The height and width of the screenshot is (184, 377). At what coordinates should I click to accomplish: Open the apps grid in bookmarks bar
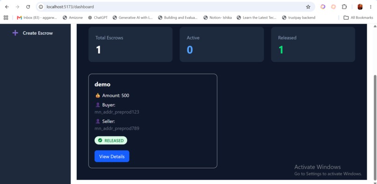(6, 18)
